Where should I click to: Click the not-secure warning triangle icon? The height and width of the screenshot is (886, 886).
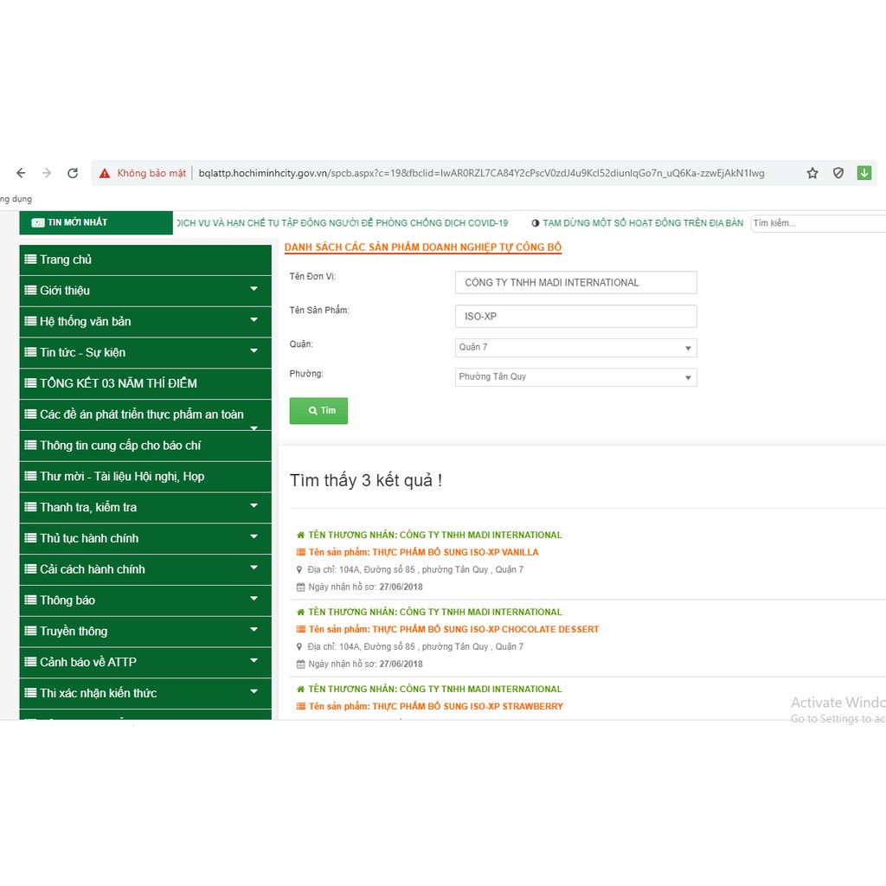coord(105,173)
